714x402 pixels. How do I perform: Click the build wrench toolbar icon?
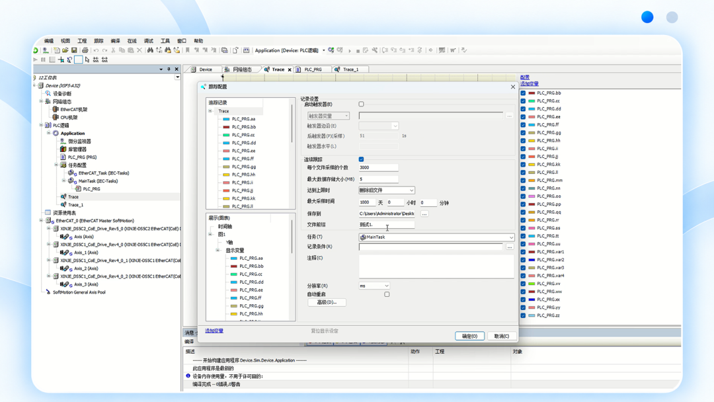click(374, 50)
